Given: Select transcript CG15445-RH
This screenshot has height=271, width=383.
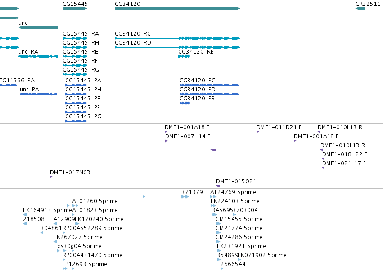Looking at the screenshot, I should click(81, 43).
